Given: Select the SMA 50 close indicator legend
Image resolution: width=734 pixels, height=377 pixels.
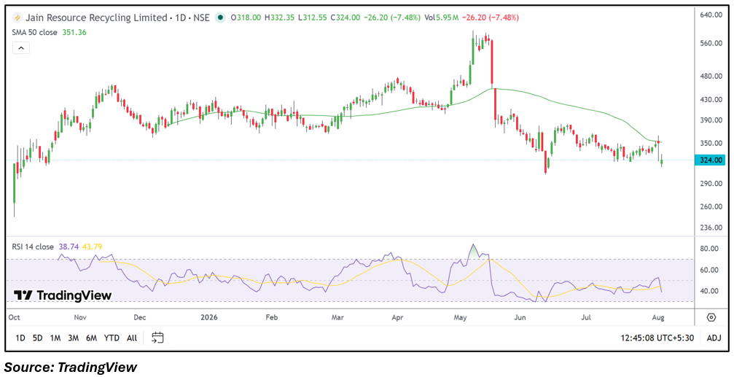Looking at the screenshot, I should pos(35,32).
